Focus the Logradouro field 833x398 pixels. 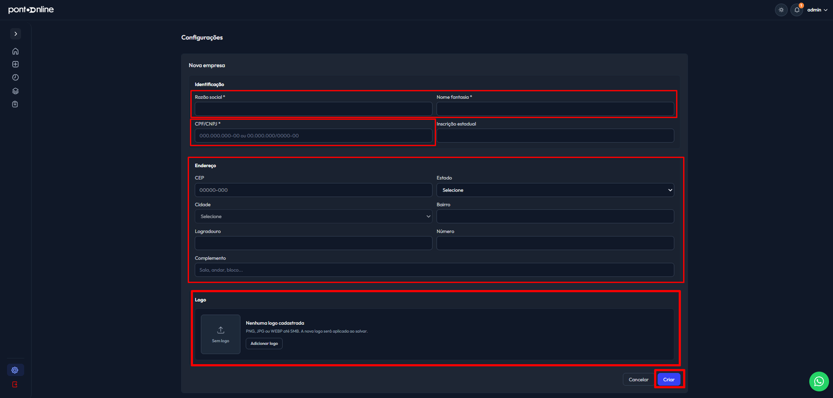click(313, 243)
